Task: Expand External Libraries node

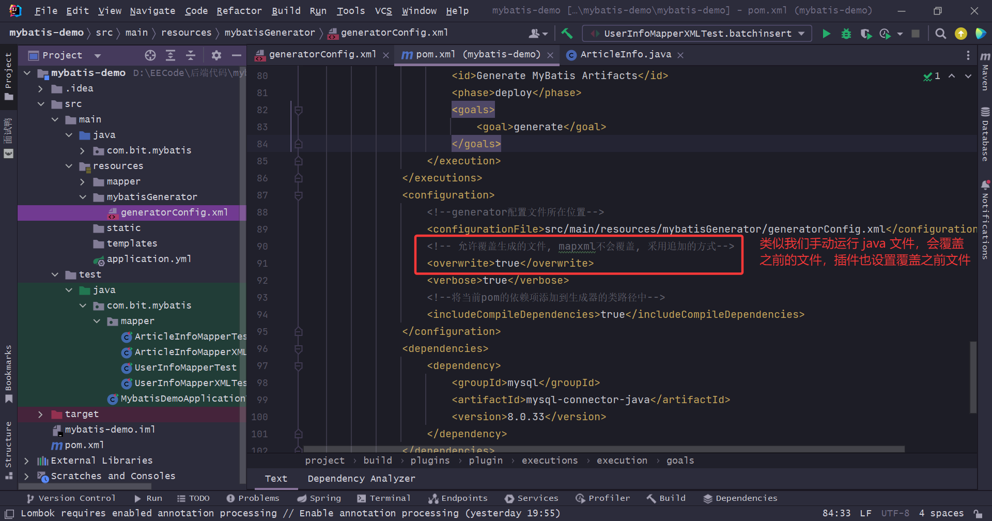Action: click(27, 461)
